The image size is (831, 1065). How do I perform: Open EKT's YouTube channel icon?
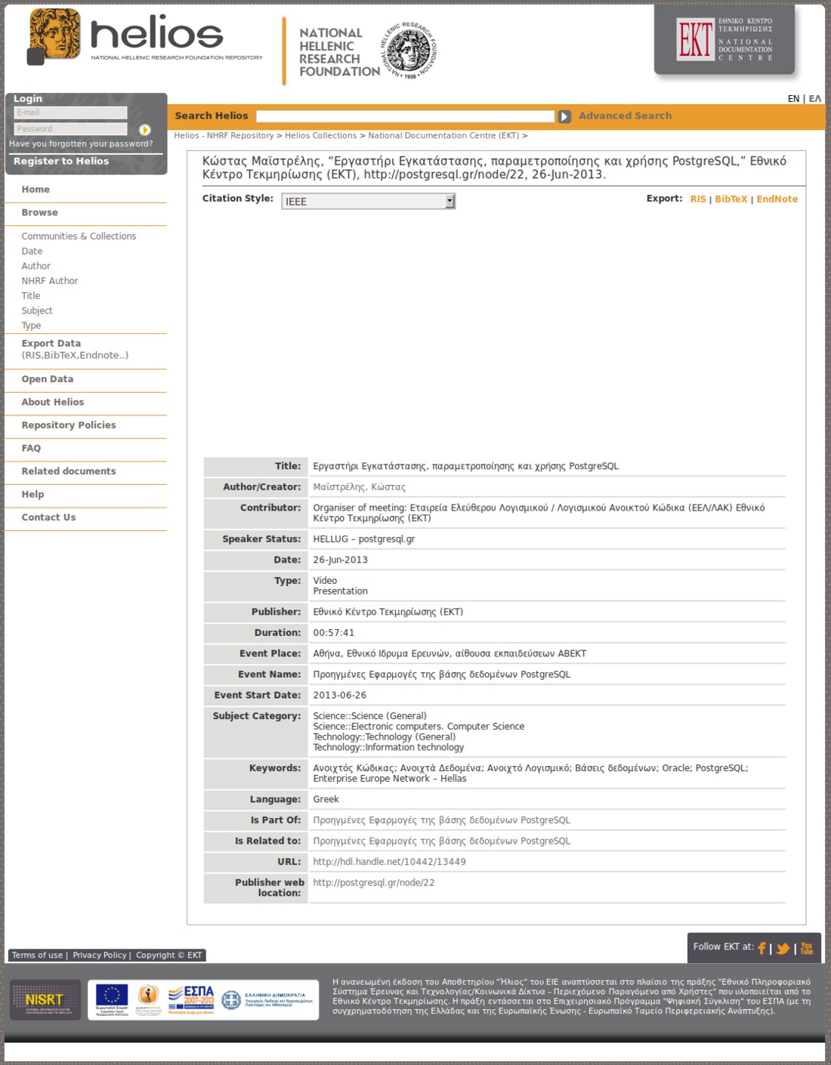(x=806, y=948)
